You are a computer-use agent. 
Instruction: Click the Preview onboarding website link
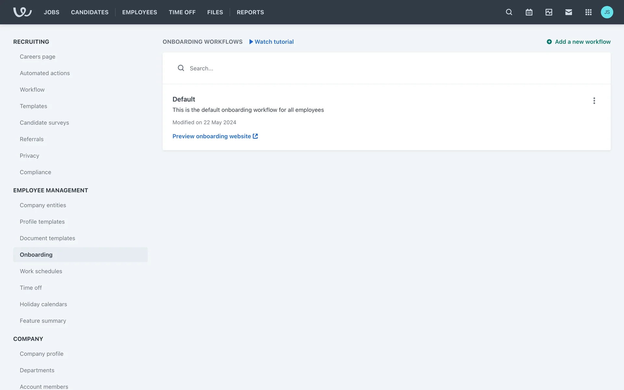click(212, 136)
